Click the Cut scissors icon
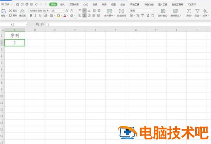Image resolution: width=211 pixels, height=144 pixels. pyautogui.click(x=10, y=10)
